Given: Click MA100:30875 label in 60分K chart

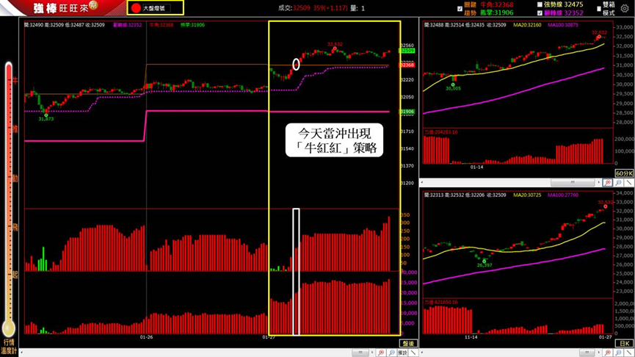Looking at the screenshot, I should click(563, 25).
